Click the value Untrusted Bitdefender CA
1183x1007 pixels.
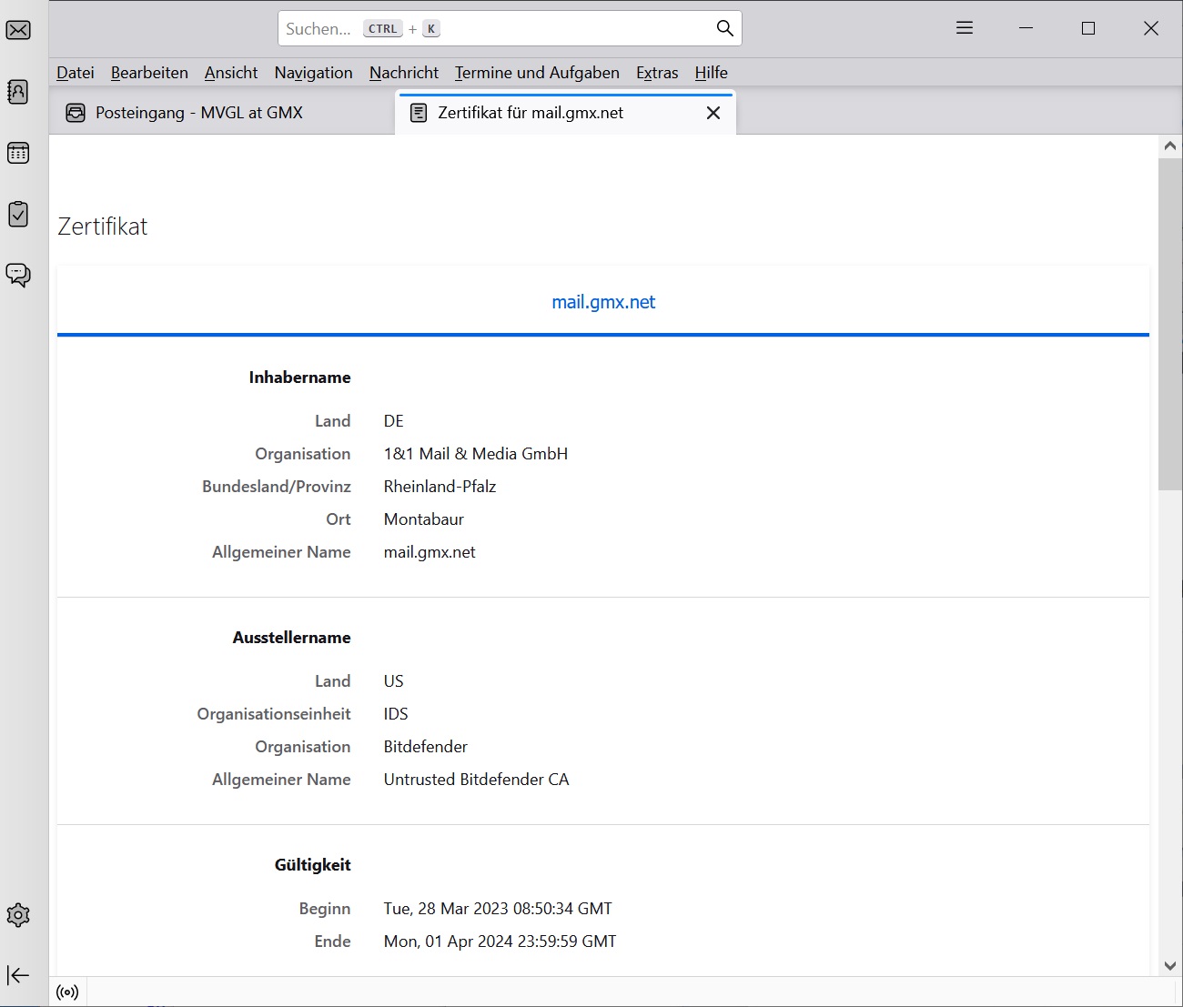click(x=476, y=780)
